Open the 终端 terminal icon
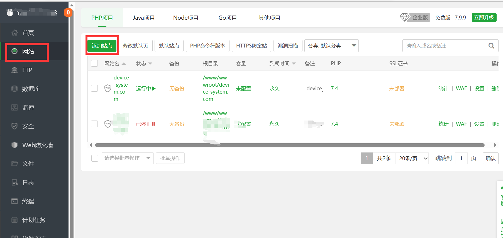This screenshot has width=503, height=238. 14,201
